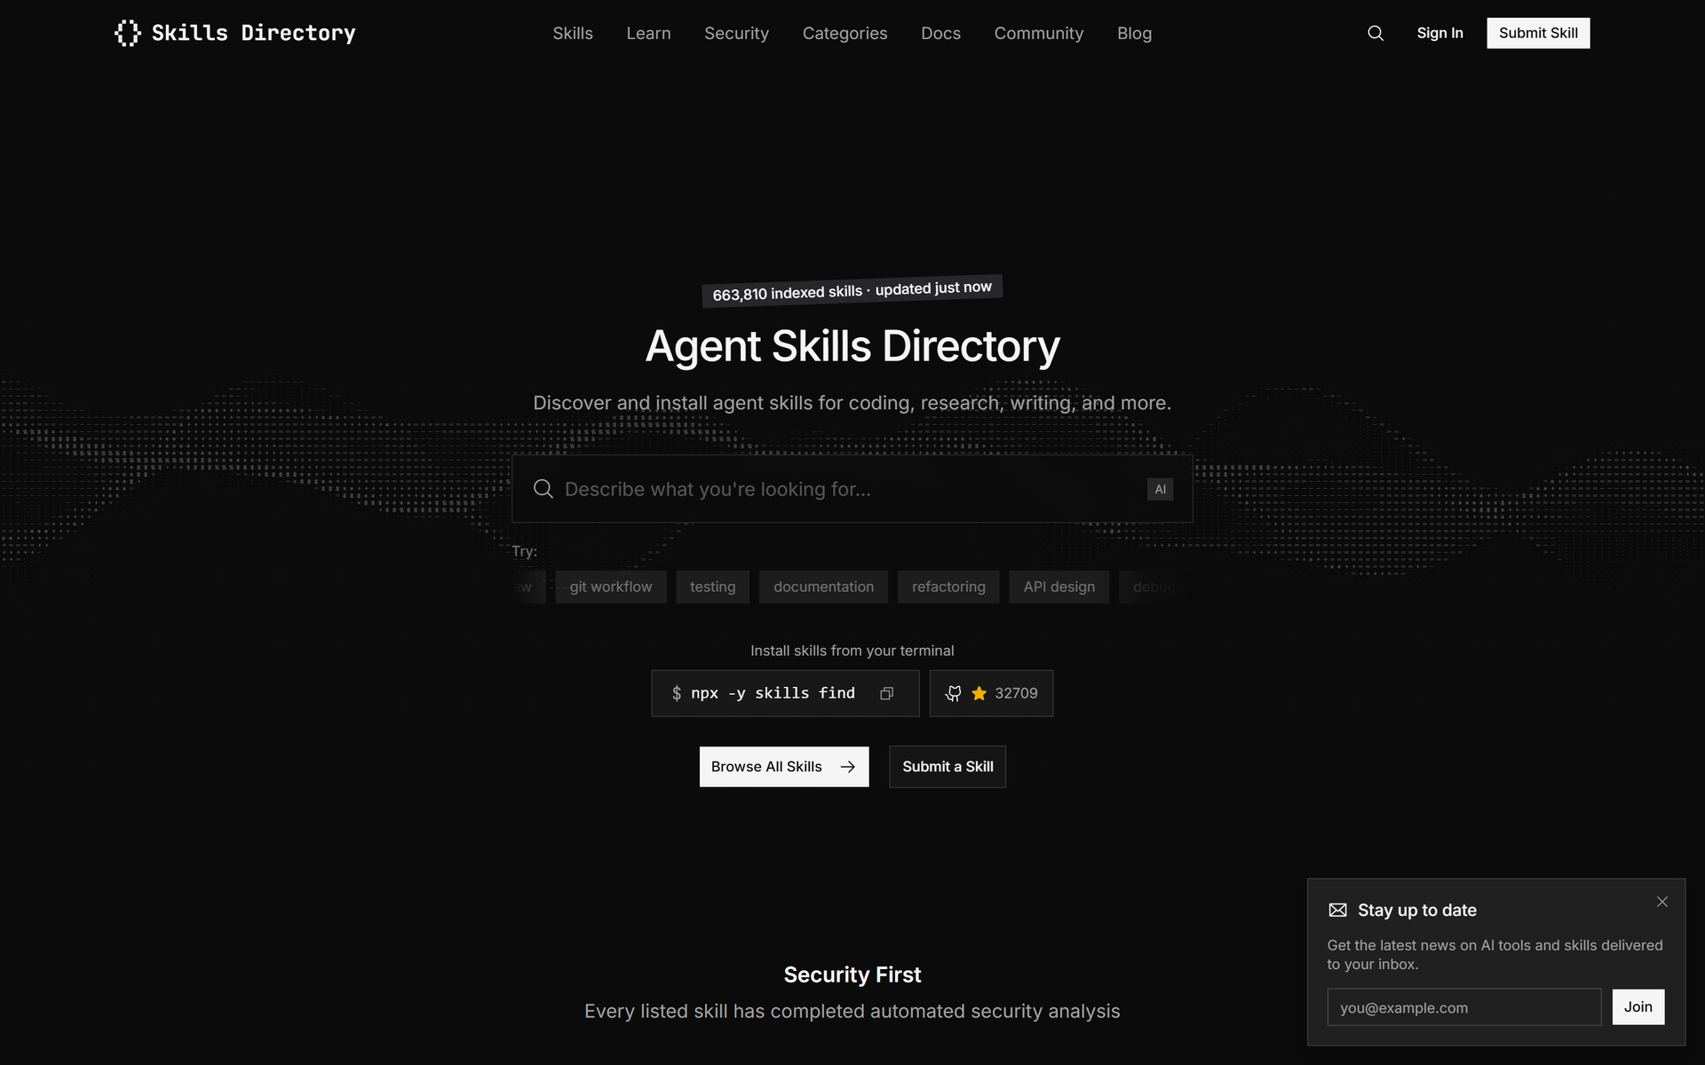
Task: Visit the Community page
Action: (1038, 33)
